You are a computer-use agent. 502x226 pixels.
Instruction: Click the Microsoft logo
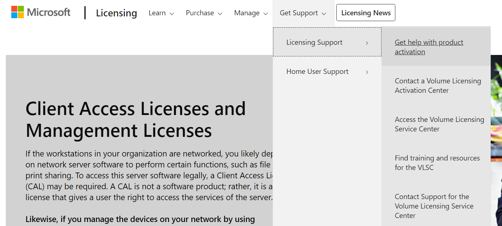click(x=41, y=12)
